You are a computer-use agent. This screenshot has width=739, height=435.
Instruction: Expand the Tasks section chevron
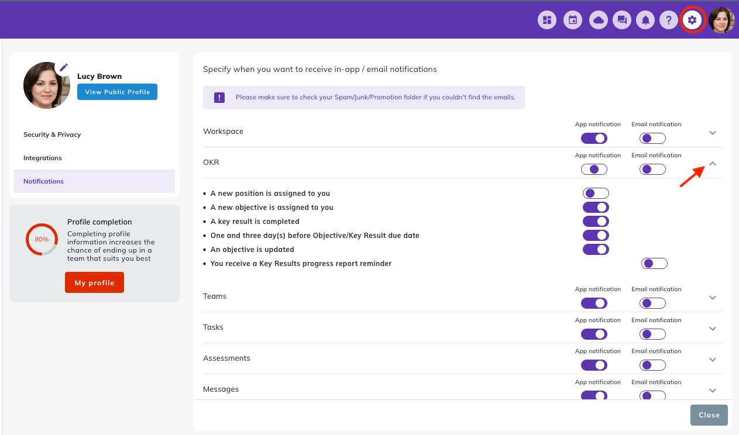tap(713, 329)
